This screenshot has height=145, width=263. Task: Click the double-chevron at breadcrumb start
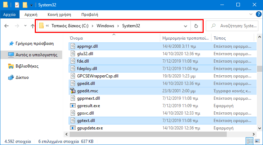click(47, 26)
